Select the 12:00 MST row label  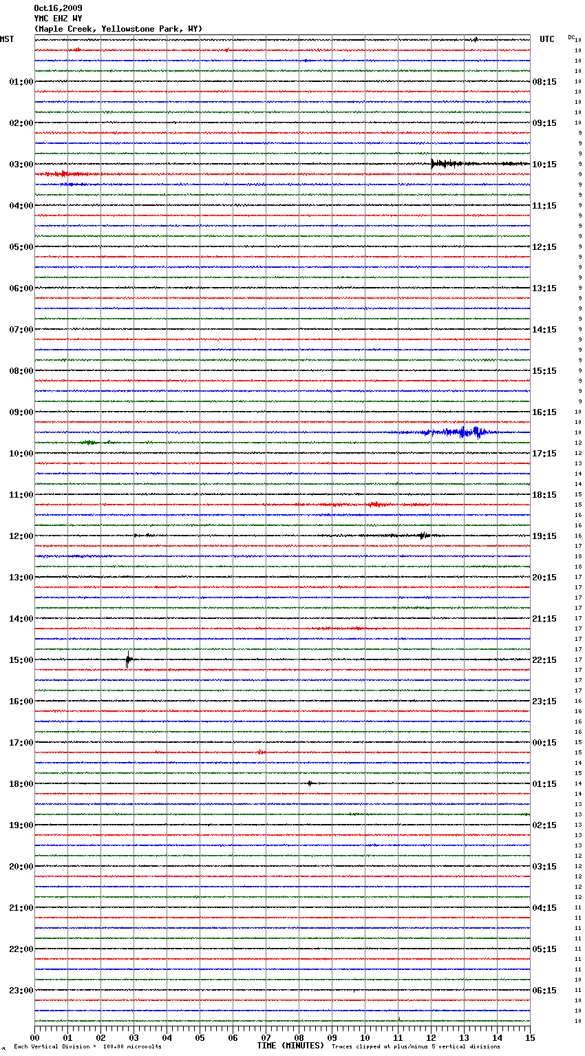pos(21,536)
